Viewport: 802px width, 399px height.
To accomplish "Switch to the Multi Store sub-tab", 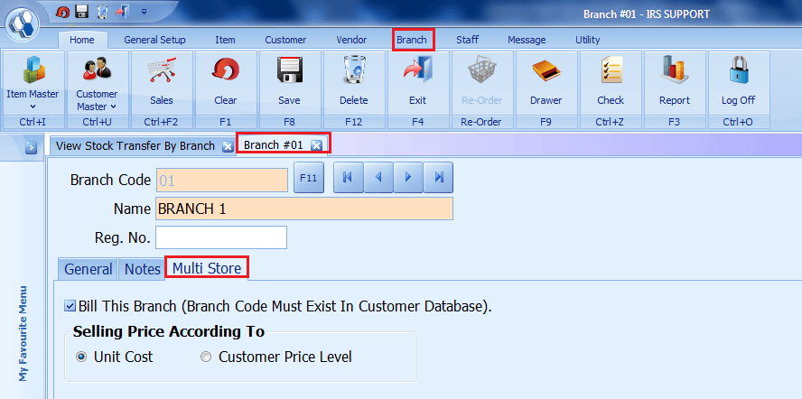I will pos(207,268).
